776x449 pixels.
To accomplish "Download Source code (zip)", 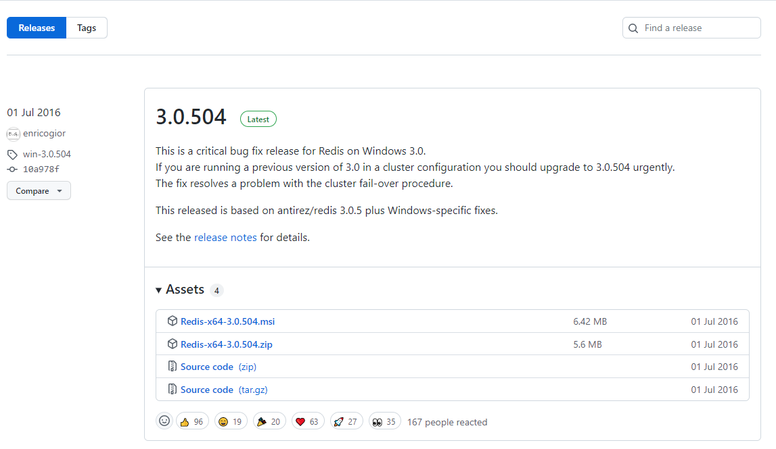I will [x=219, y=367].
